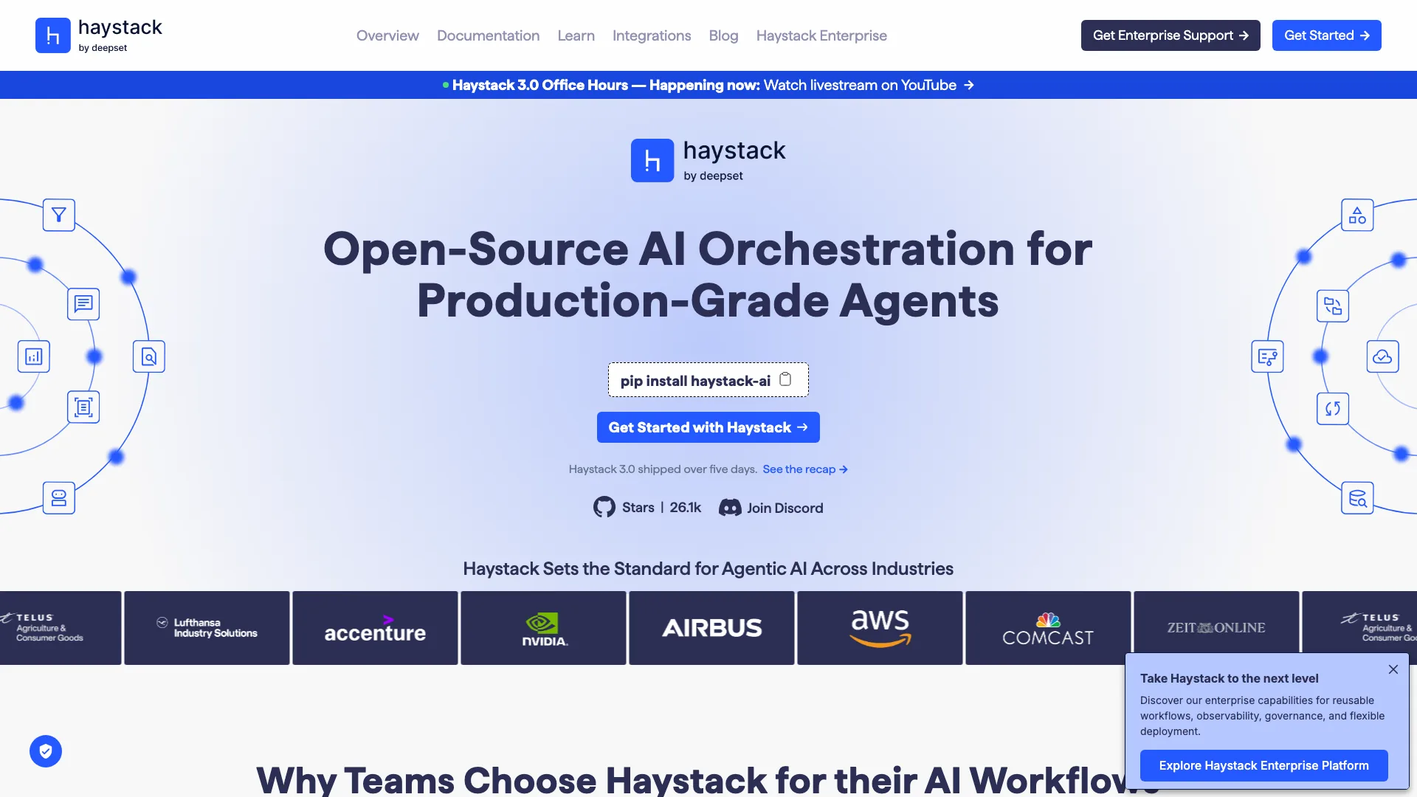This screenshot has height=797, width=1417.
Task: Click the popup title 'Take Haystack to the next level'
Action: point(1229,678)
